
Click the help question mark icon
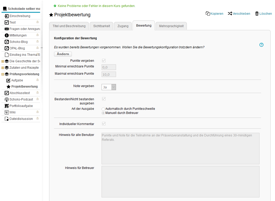[261, 45]
